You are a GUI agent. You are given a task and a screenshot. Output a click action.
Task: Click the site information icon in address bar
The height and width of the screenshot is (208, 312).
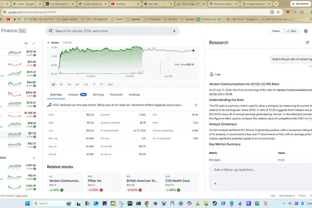tap(4, 12)
